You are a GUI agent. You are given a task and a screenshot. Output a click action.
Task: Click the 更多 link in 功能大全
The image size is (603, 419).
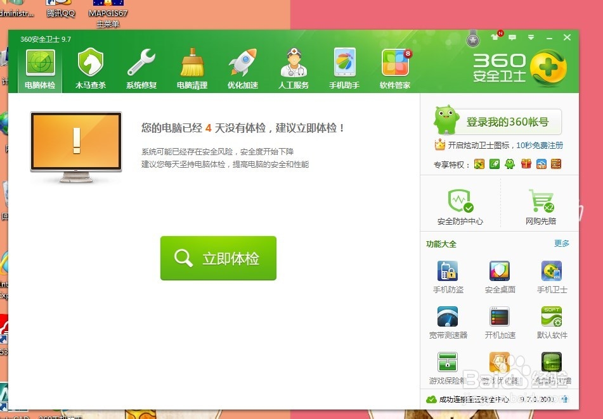561,244
